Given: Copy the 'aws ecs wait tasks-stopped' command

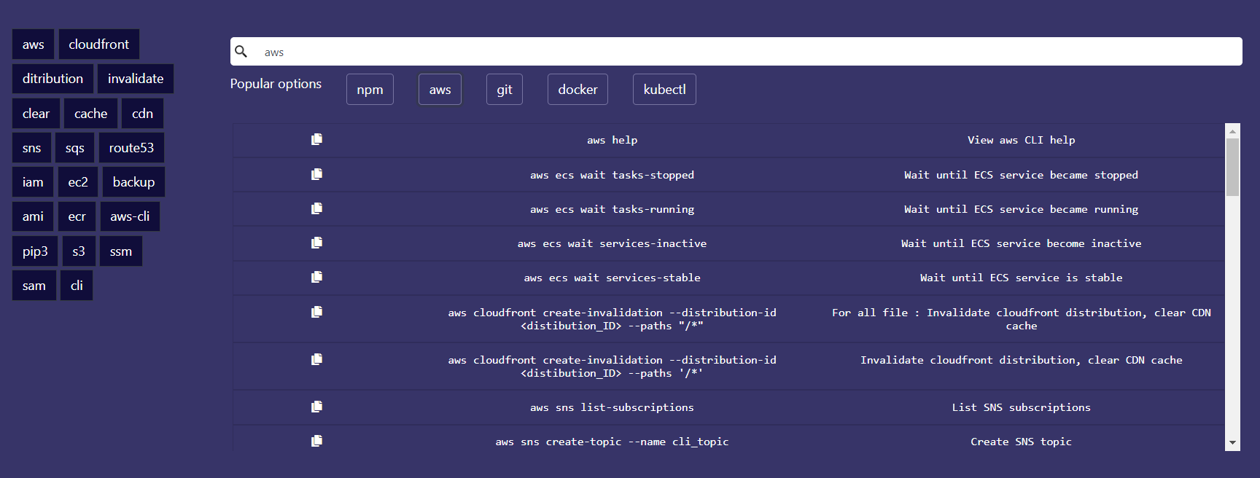Looking at the screenshot, I should 316,174.
